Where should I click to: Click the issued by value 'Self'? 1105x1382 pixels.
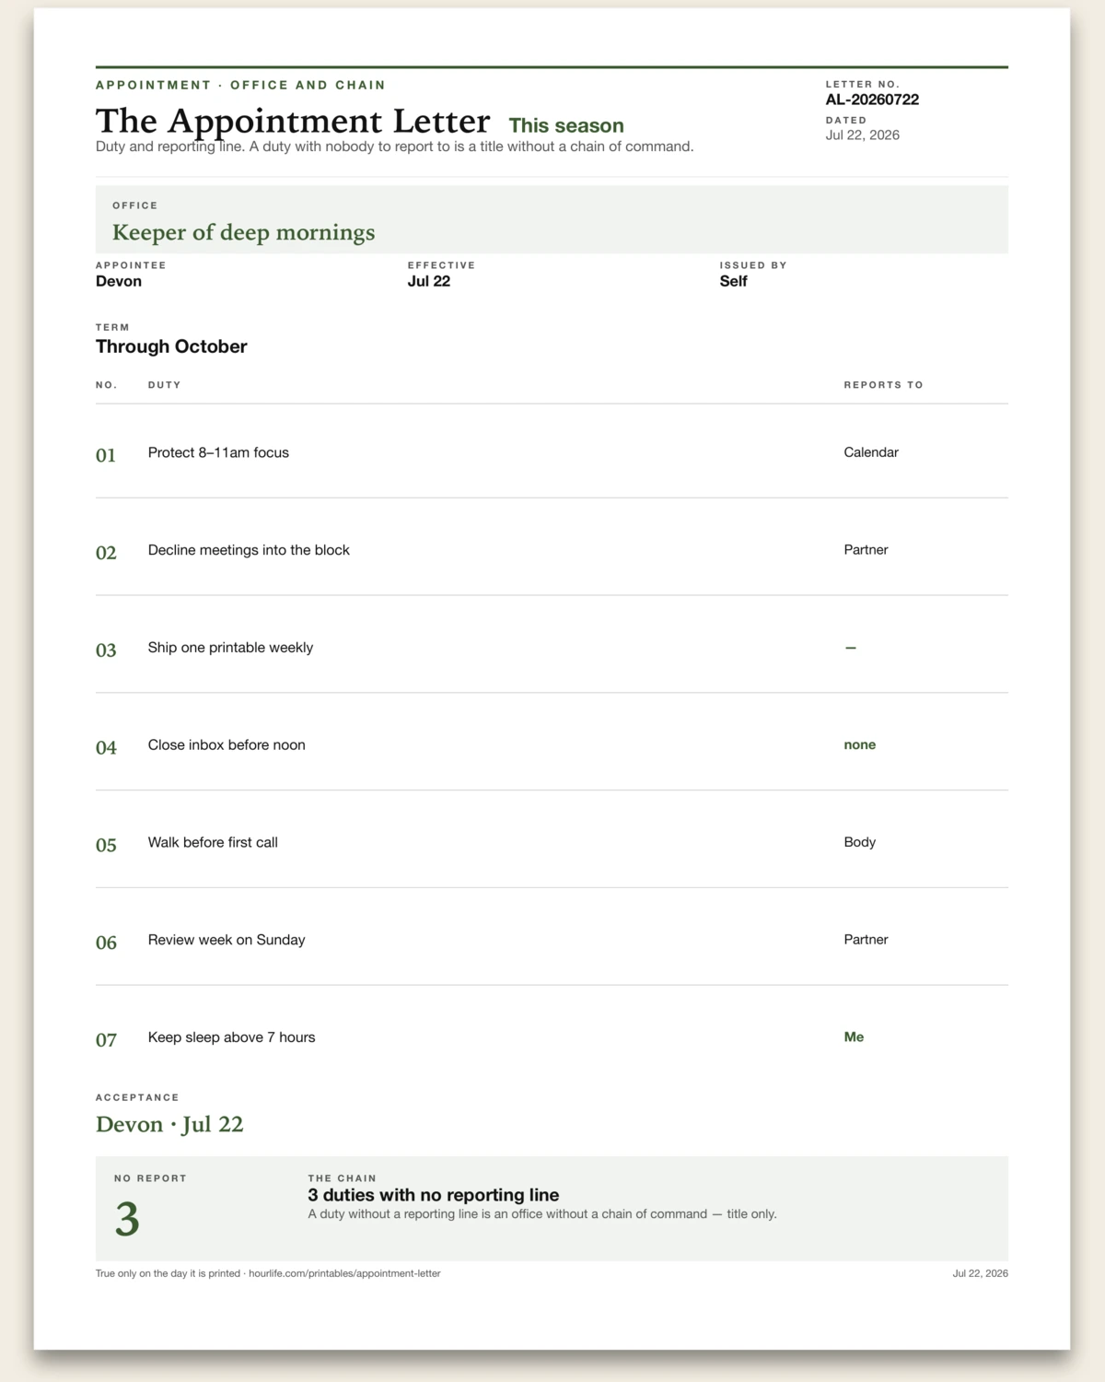pos(734,281)
